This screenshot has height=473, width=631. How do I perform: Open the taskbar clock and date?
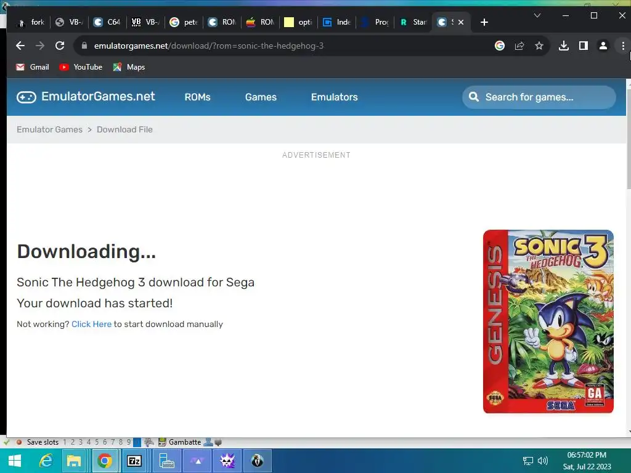click(x=587, y=461)
